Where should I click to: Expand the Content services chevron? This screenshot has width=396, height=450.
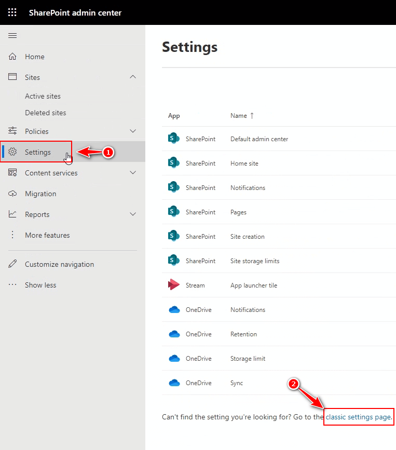[x=132, y=173]
